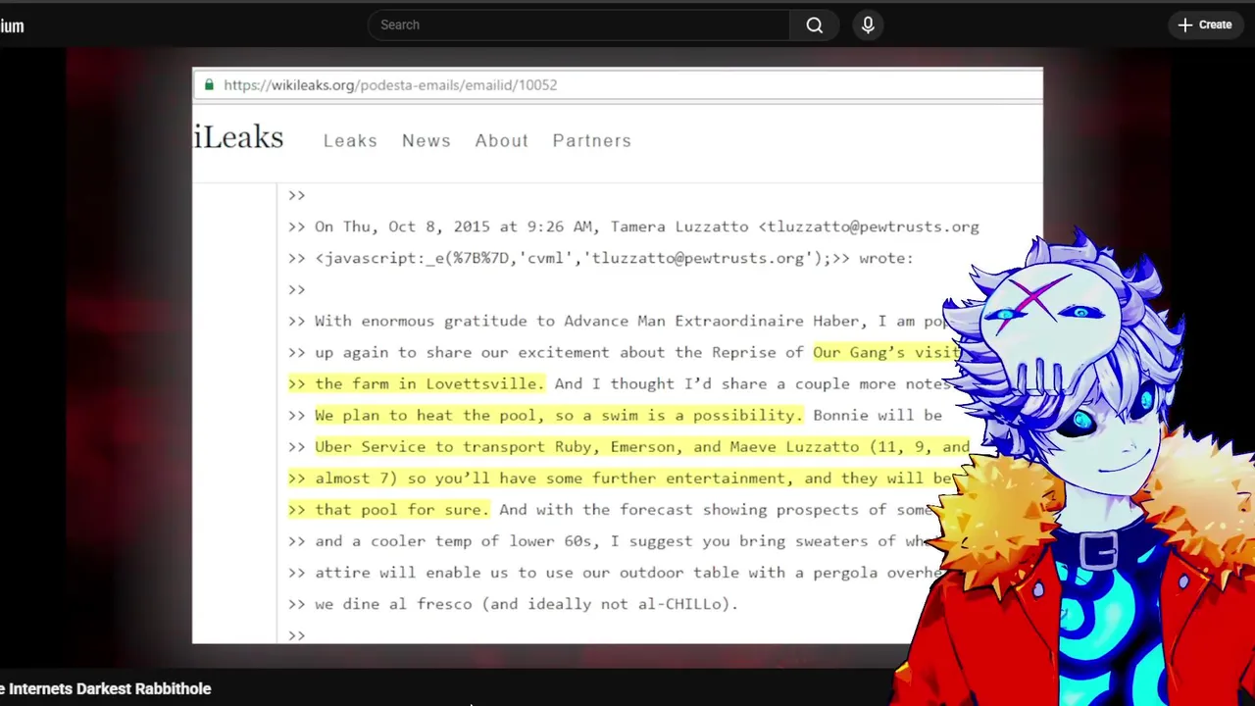Click the YouTube search magnifier button
This screenshot has width=1255, height=706.
click(x=814, y=25)
